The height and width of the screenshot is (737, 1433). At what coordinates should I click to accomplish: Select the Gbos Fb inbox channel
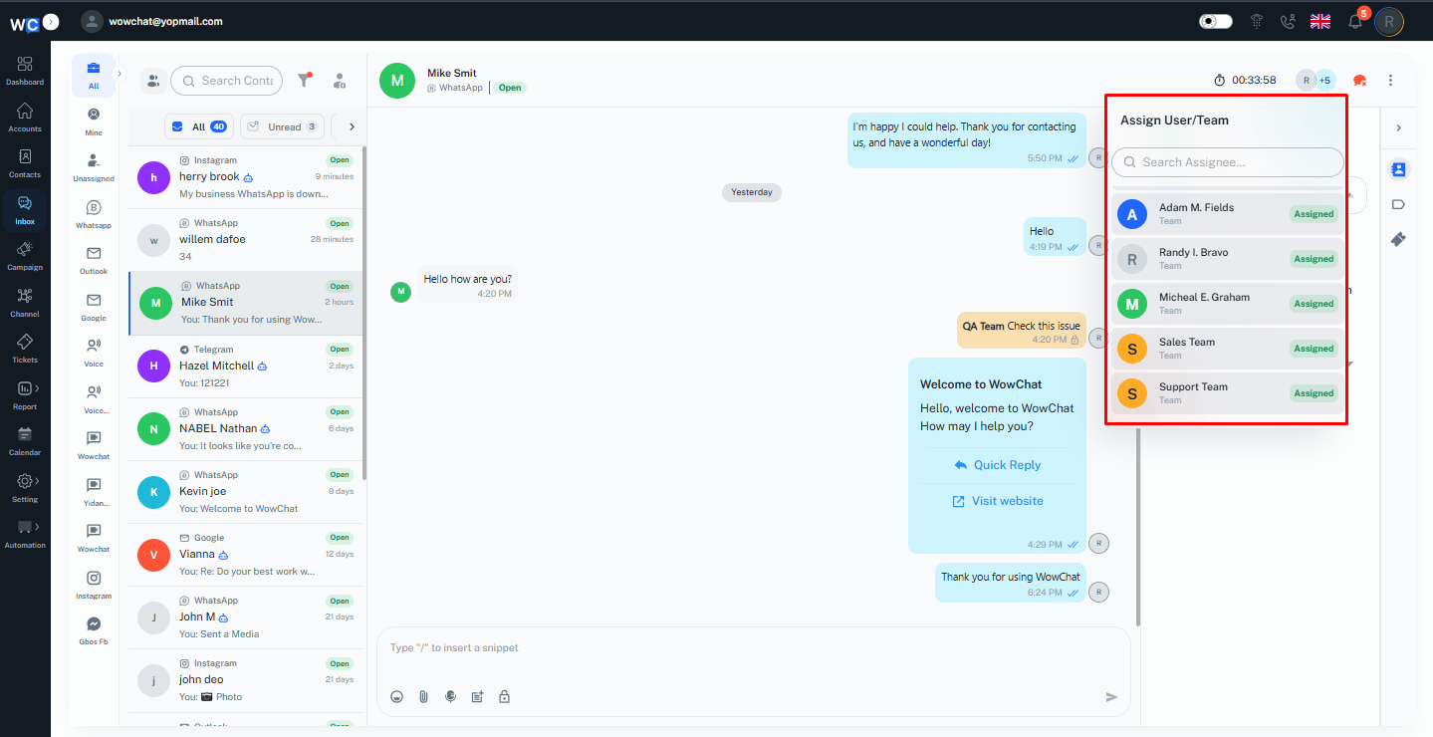[94, 629]
